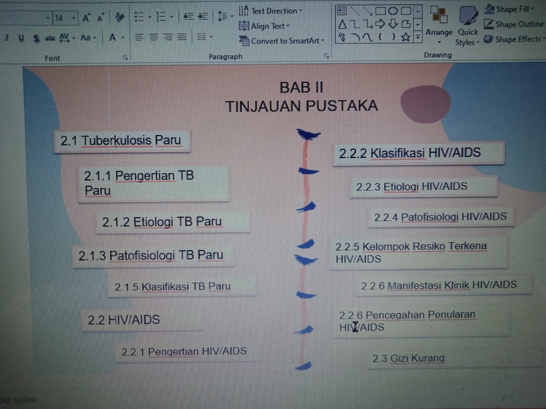
Task: Click the Font Color swatch
Action: [114, 36]
